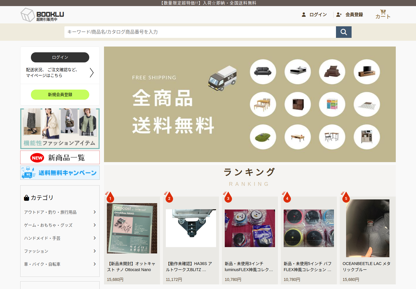Select the bedding set circle icon

tap(332, 72)
